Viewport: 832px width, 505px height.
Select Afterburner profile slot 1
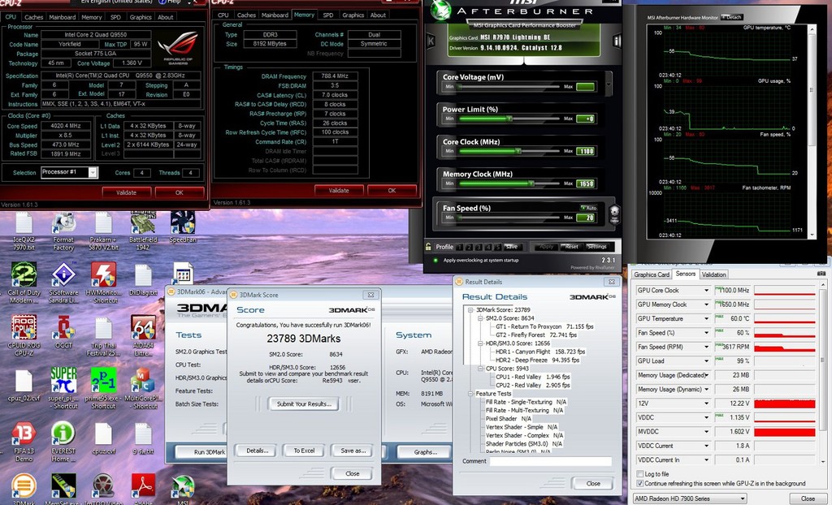coord(459,248)
